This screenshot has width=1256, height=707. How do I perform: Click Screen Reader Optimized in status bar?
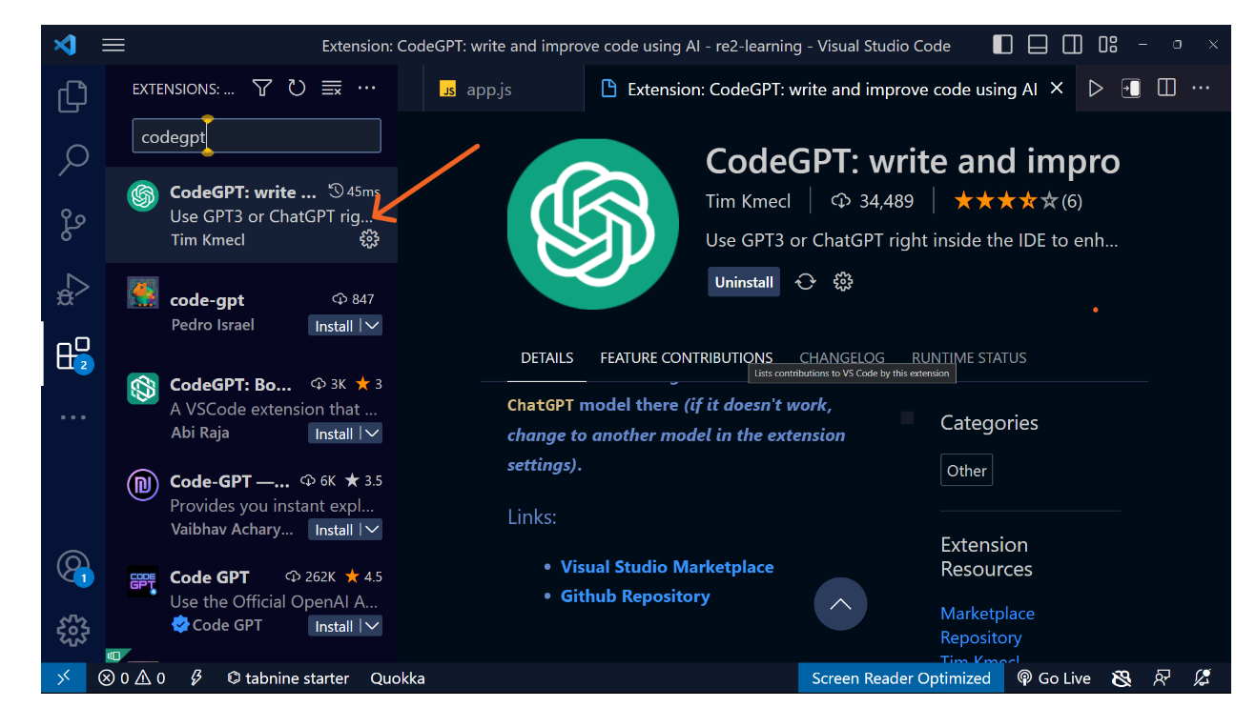901,678
